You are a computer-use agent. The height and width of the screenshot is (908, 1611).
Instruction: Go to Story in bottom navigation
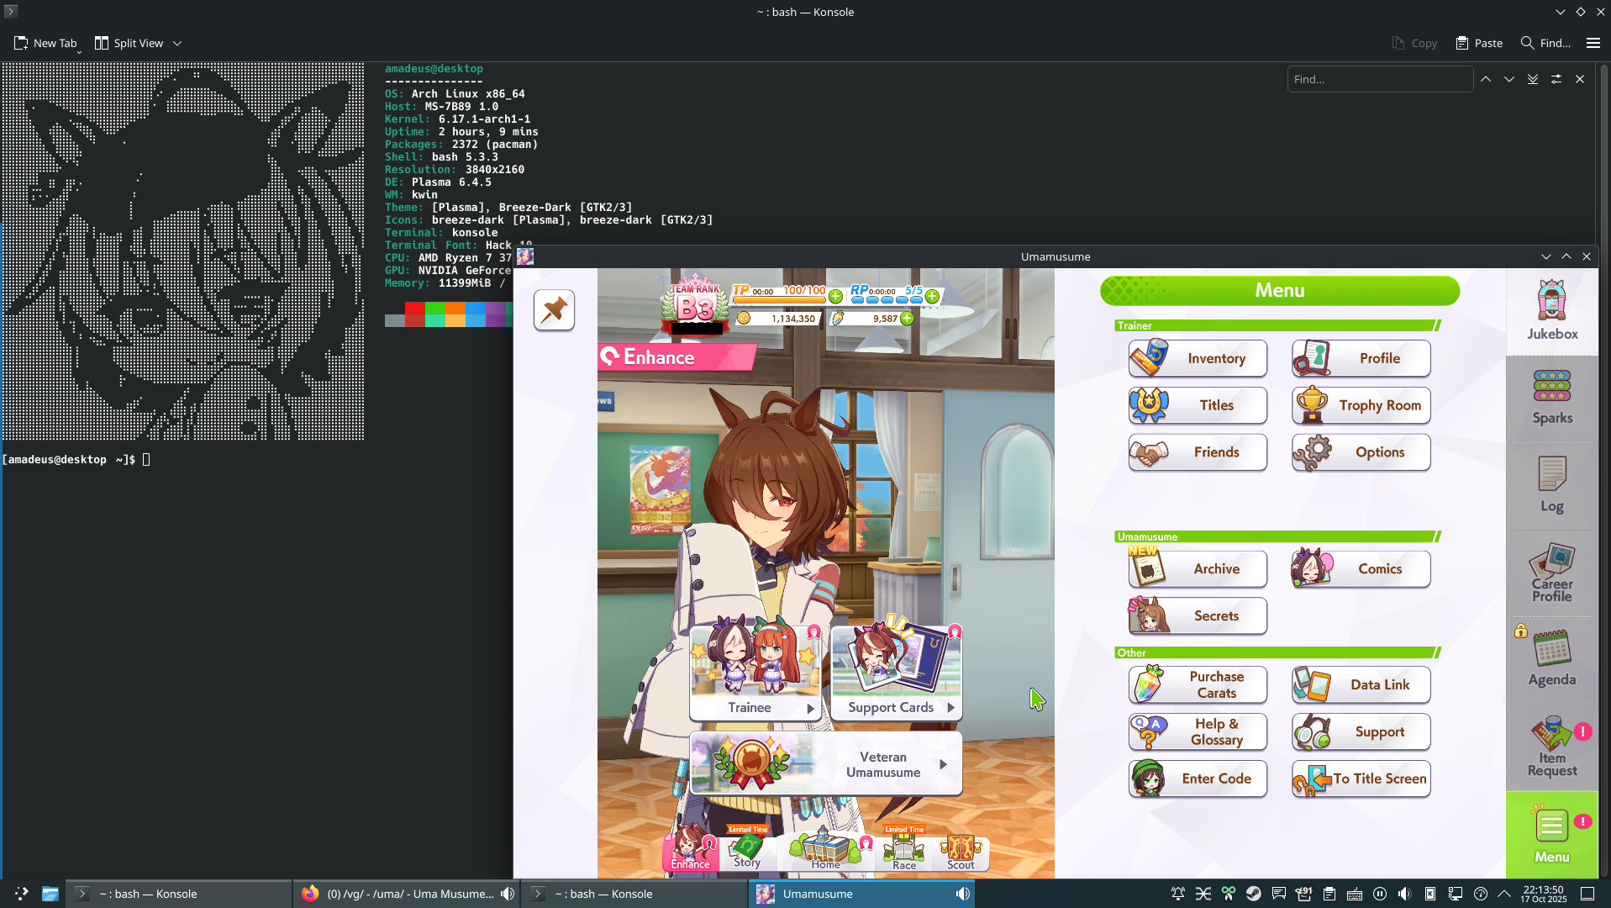747,849
